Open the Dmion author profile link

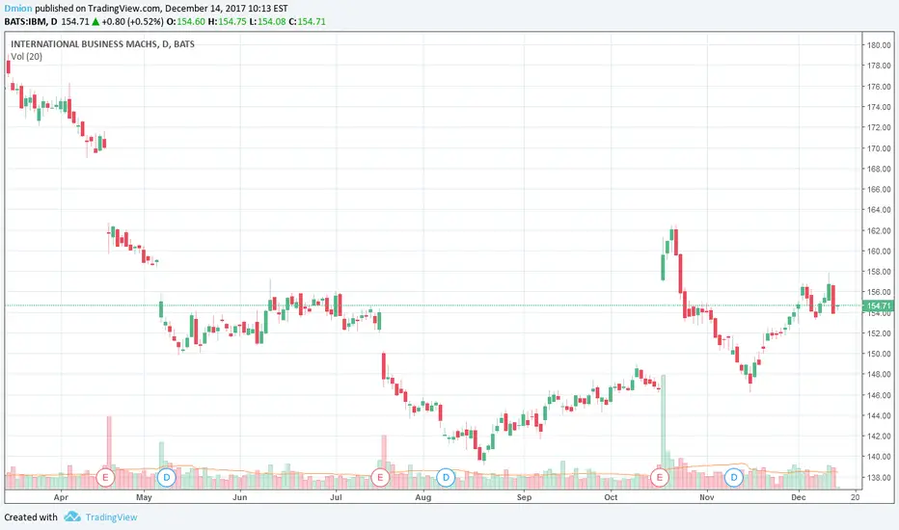(x=17, y=9)
